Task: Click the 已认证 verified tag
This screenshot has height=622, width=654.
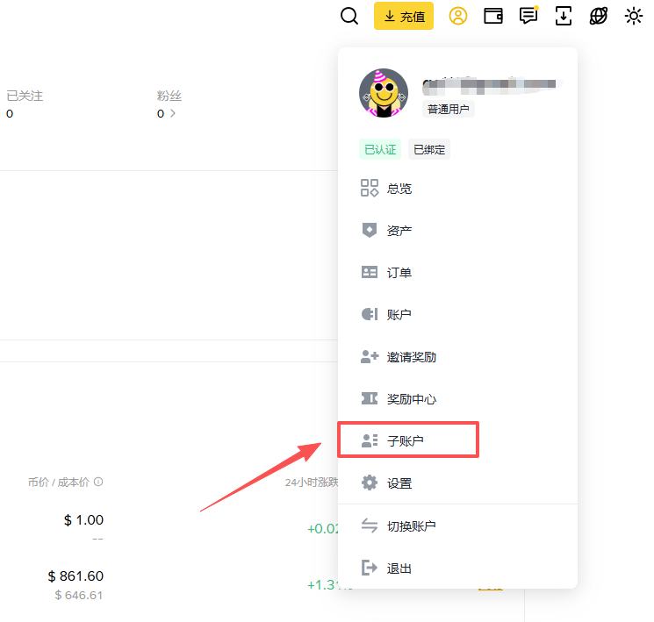Action: point(380,149)
